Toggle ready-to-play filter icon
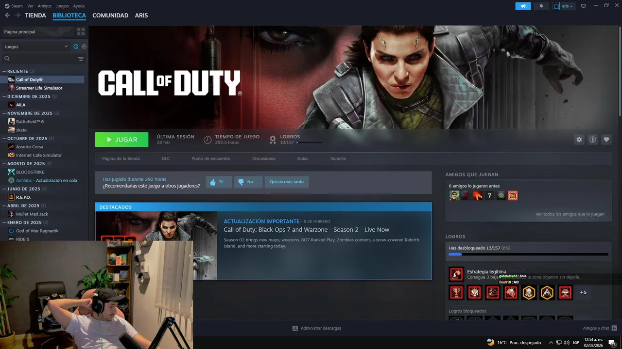This screenshot has width=622, height=349. point(84,47)
